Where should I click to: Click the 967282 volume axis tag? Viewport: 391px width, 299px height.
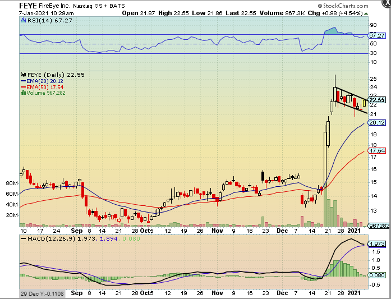[x=379, y=226]
